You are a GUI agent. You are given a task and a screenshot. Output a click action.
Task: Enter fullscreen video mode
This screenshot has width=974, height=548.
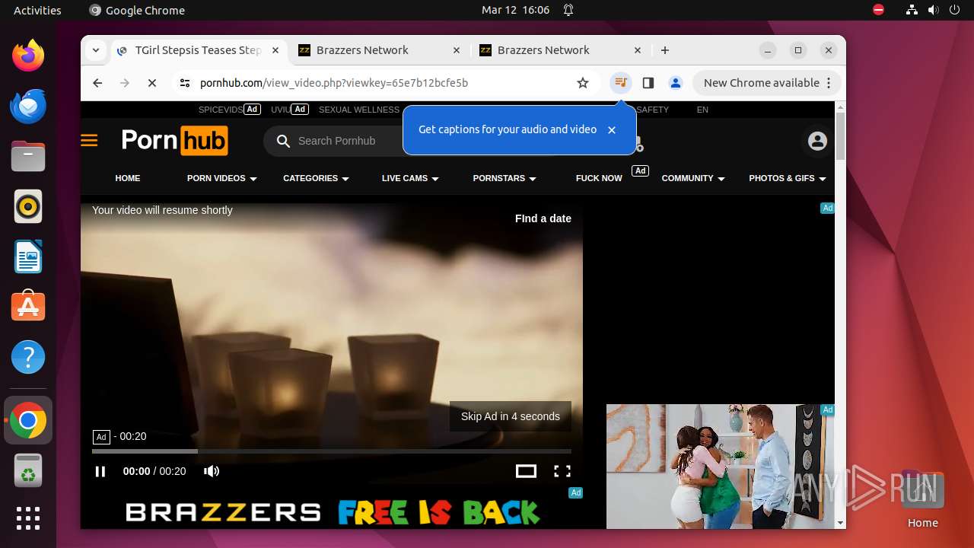[x=562, y=471]
